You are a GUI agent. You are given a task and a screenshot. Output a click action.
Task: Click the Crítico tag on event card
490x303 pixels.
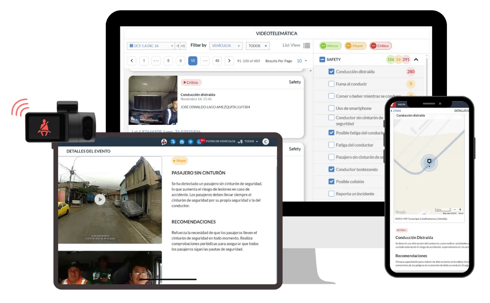pos(191,82)
